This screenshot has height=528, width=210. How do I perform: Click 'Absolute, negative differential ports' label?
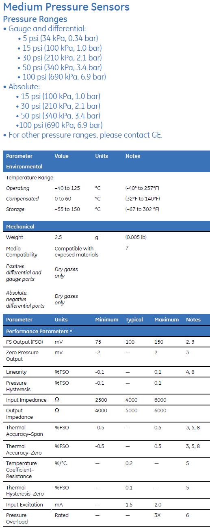(x=25, y=299)
